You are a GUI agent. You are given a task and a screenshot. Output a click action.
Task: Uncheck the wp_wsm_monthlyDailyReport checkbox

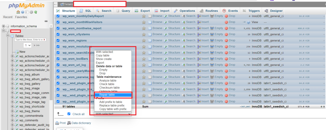pos(58,16)
